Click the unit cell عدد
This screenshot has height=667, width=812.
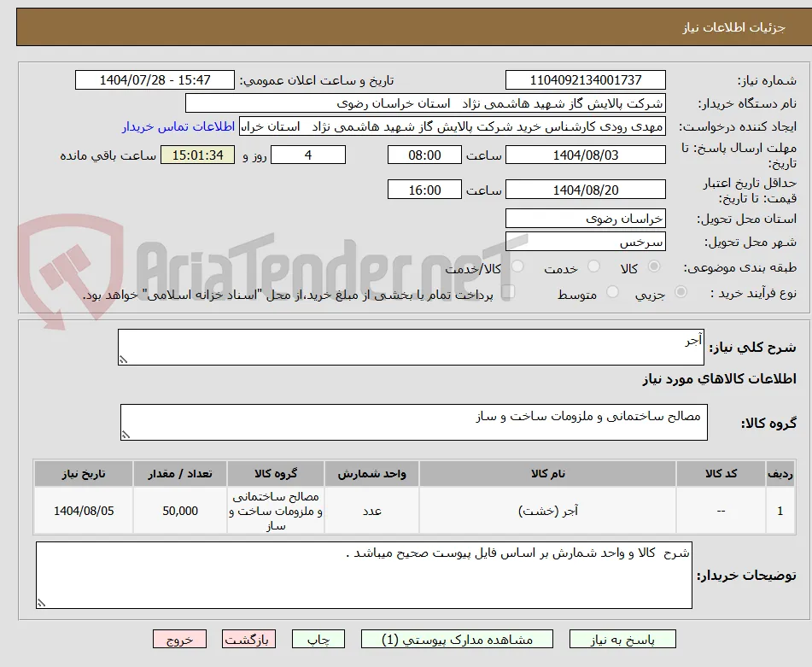point(371,511)
